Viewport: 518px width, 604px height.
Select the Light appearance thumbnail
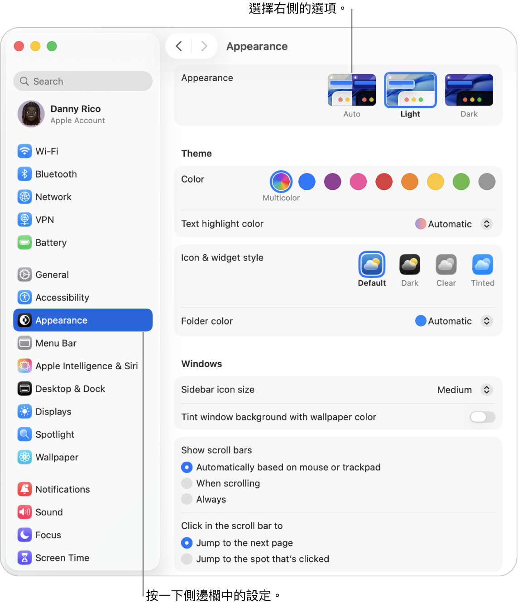click(410, 90)
